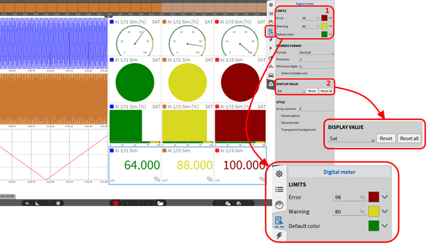Viewport: 427px width, 245px height.
Task: Toggle the Select suitable unit checkbox
Action: point(278,72)
